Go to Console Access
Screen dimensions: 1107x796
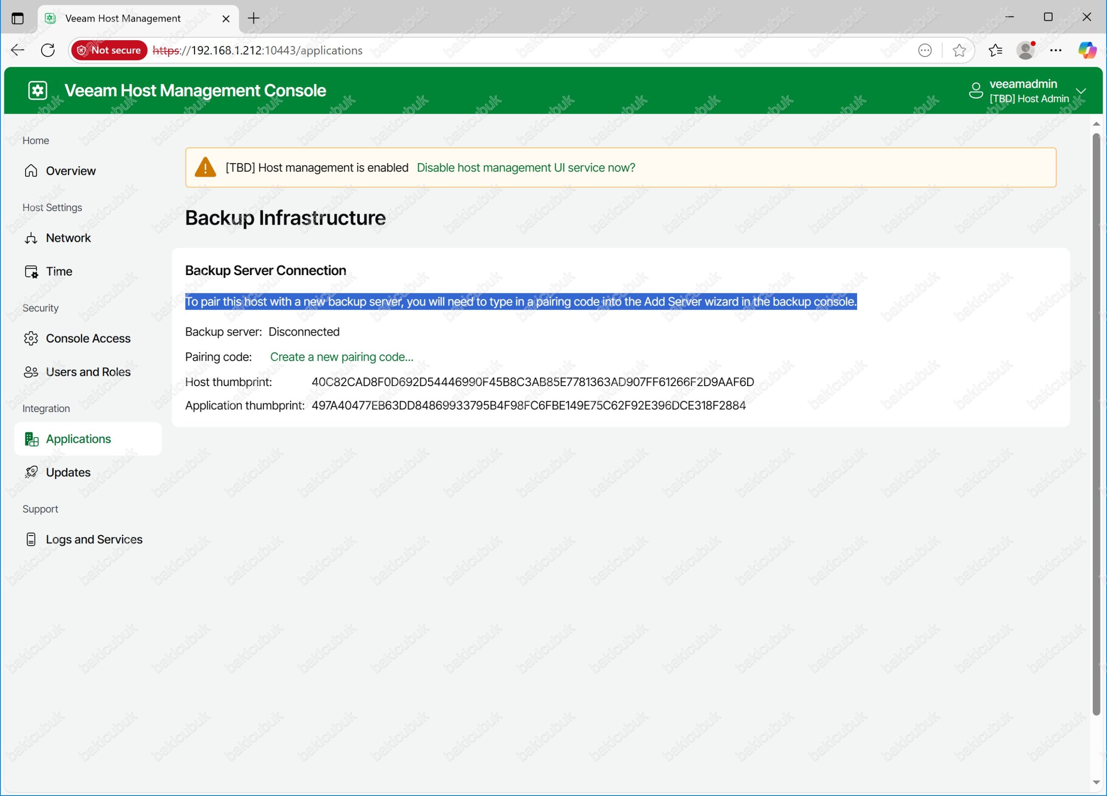click(x=88, y=338)
